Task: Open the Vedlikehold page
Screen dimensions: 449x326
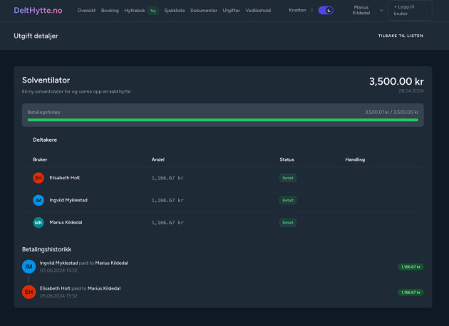Action: click(x=258, y=10)
